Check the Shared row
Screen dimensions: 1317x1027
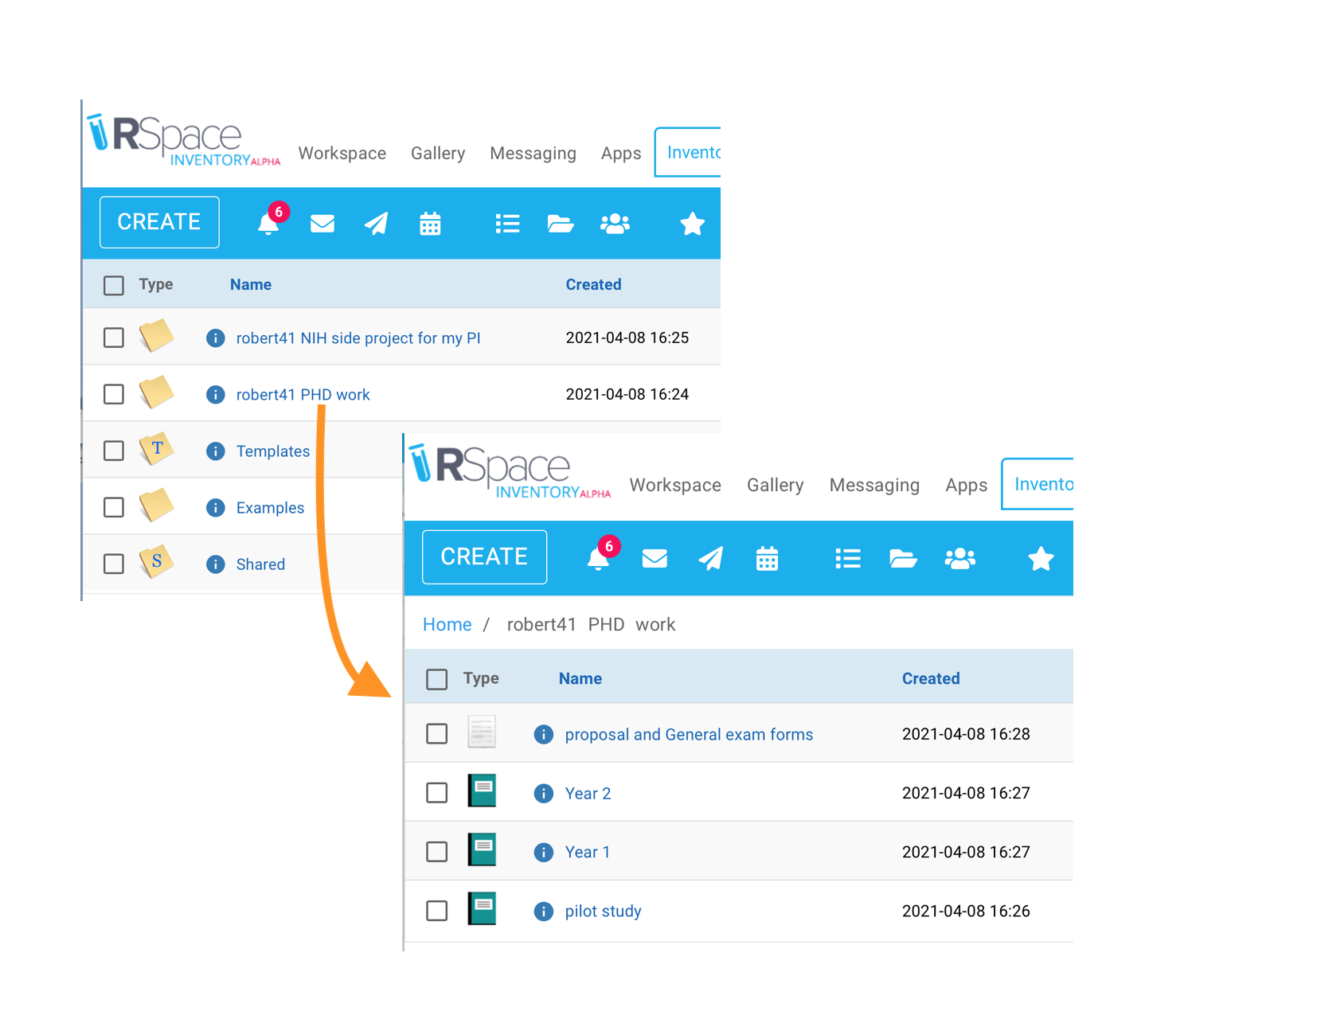pos(114,564)
